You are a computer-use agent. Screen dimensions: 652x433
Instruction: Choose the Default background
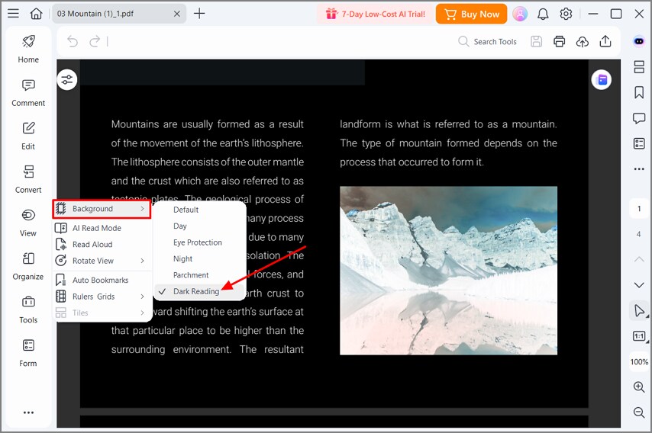[199, 210]
